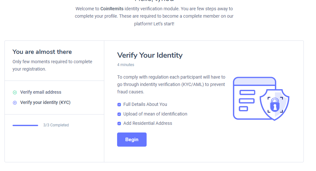Screen dimensions: 316x171
Task: Click the blue registration progress bar
Action: click(x=25, y=125)
